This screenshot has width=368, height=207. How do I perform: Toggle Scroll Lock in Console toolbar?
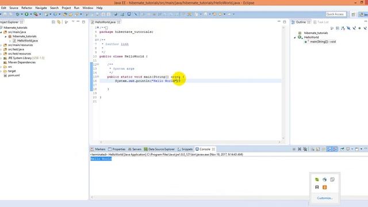318,149
